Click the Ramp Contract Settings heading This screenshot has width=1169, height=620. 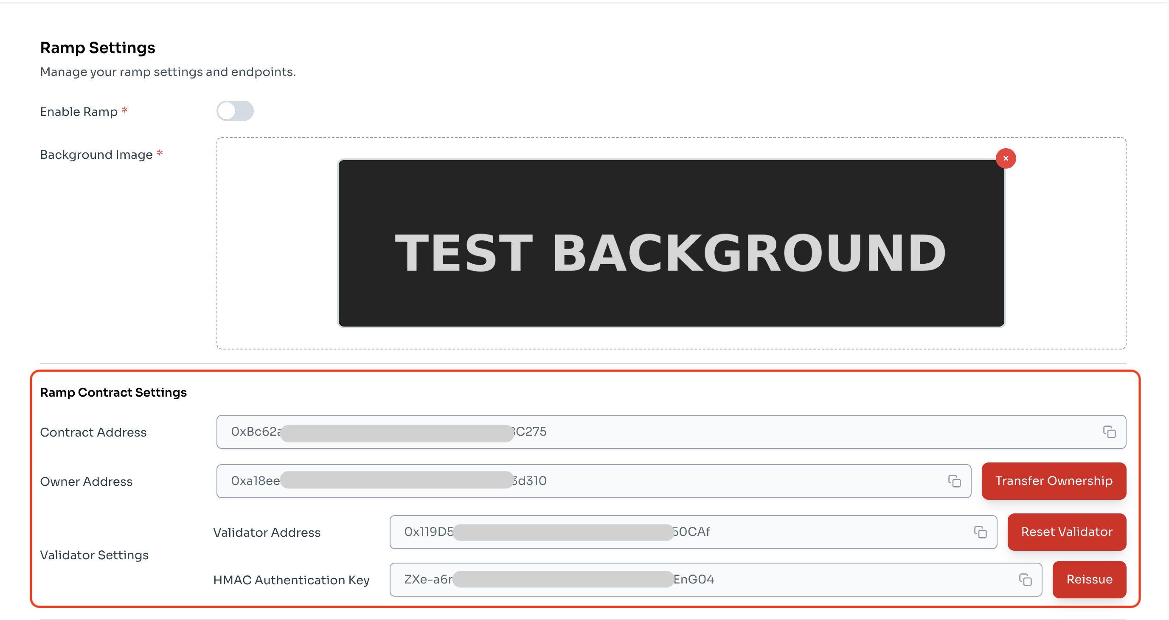(x=113, y=392)
